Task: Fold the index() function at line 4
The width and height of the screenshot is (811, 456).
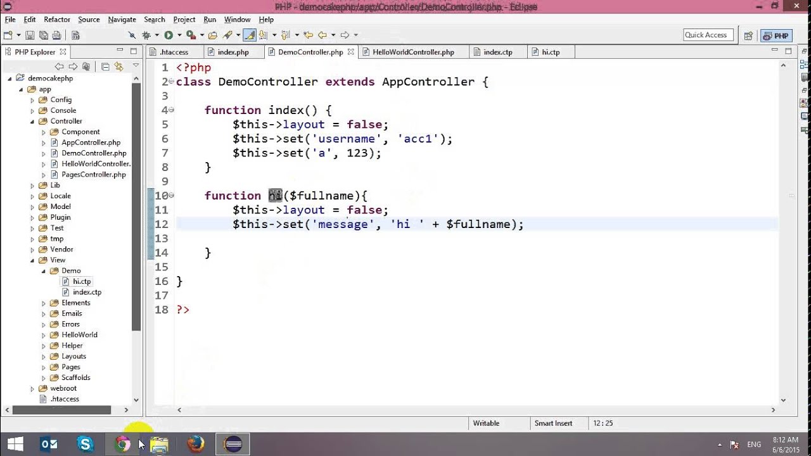Action: click(171, 110)
